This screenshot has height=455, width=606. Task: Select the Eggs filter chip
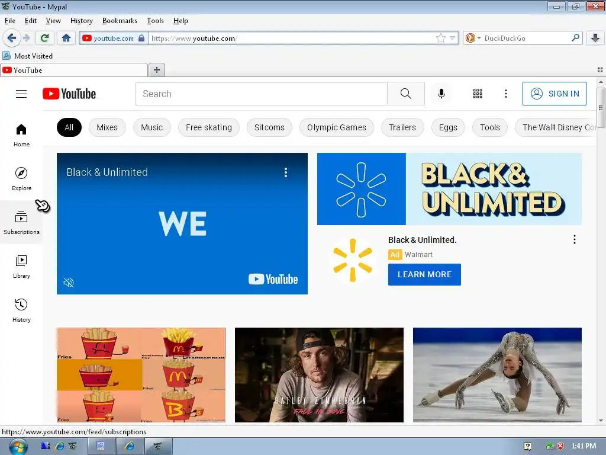448,127
